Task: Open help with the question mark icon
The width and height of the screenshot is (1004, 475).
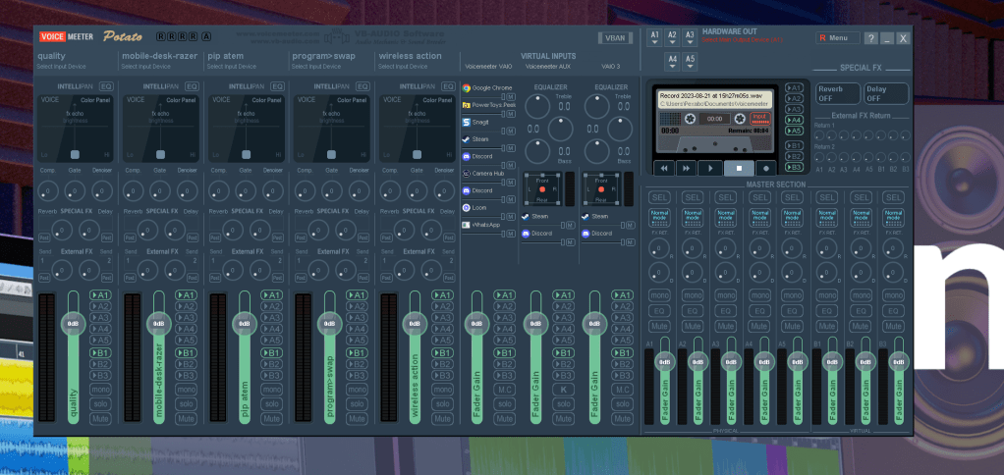Action: click(870, 38)
